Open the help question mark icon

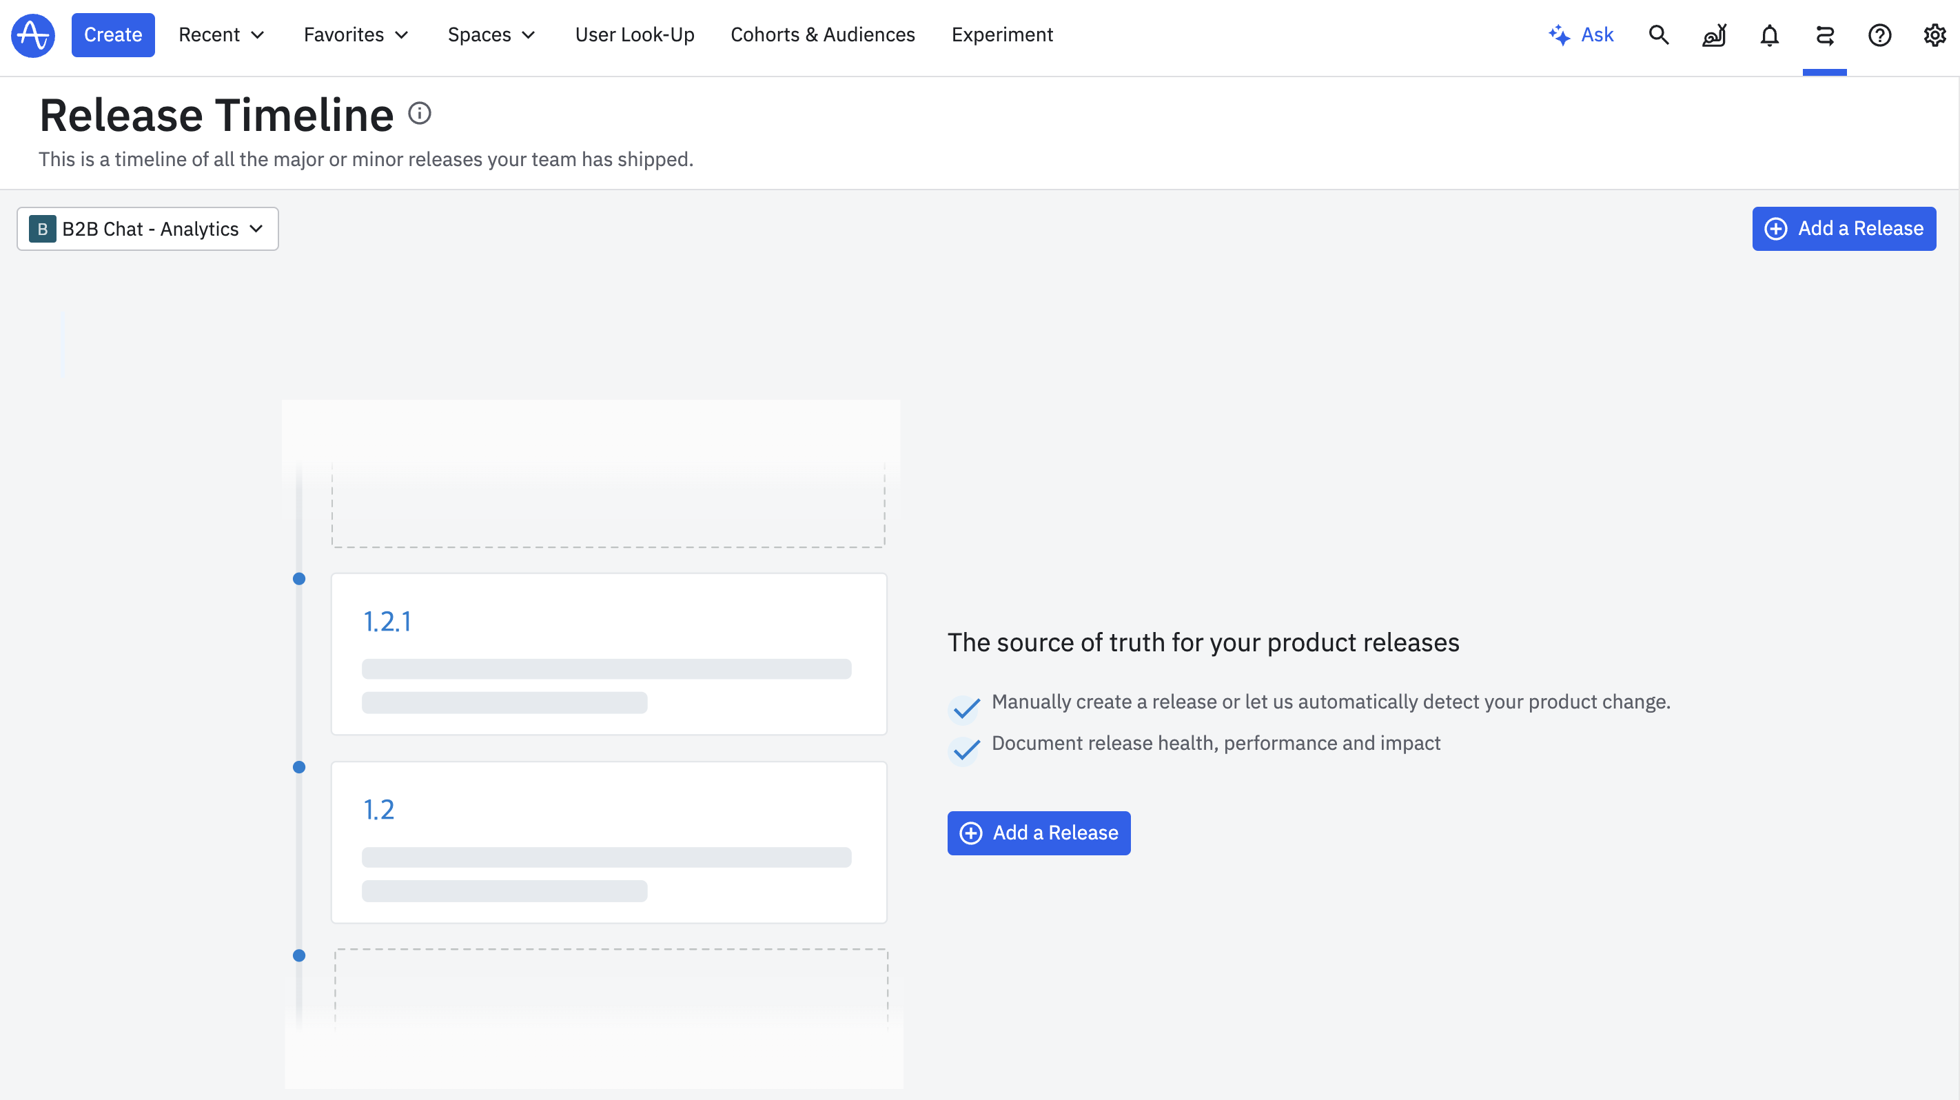pos(1879,35)
